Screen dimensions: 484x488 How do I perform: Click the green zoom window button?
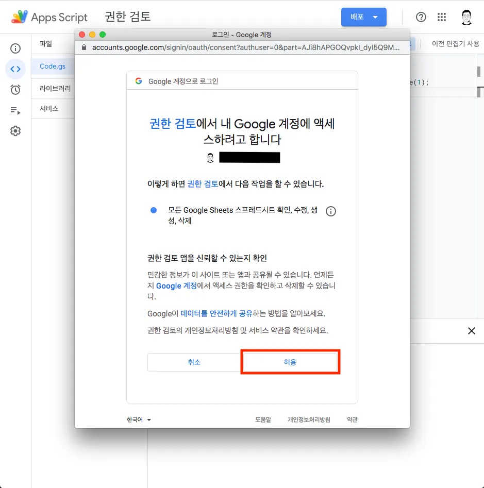(x=103, y=35)
